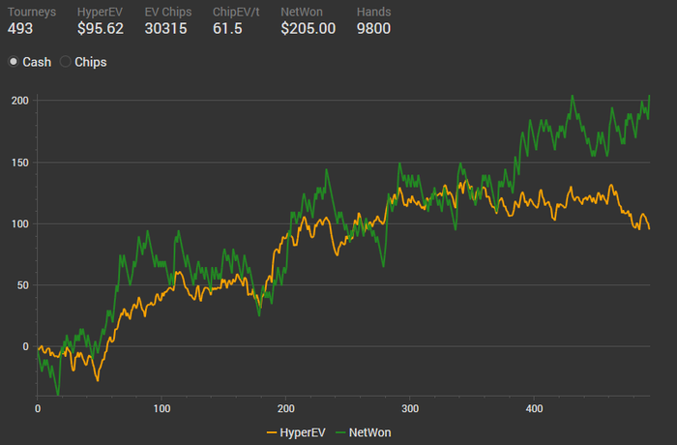The width and height of the screenshot is (677, 445).
Task: Toggle the HyperEV legend entry
Action: point(296,432)
